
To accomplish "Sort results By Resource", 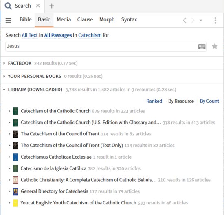I will pos(181,101).
